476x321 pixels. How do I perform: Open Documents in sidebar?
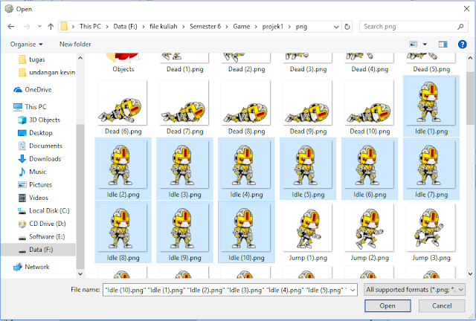40,146
